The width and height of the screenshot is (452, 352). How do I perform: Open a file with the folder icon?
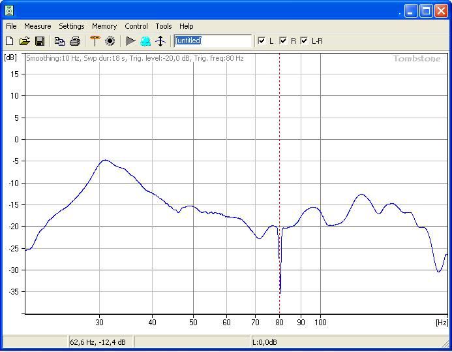coord(25,41)
